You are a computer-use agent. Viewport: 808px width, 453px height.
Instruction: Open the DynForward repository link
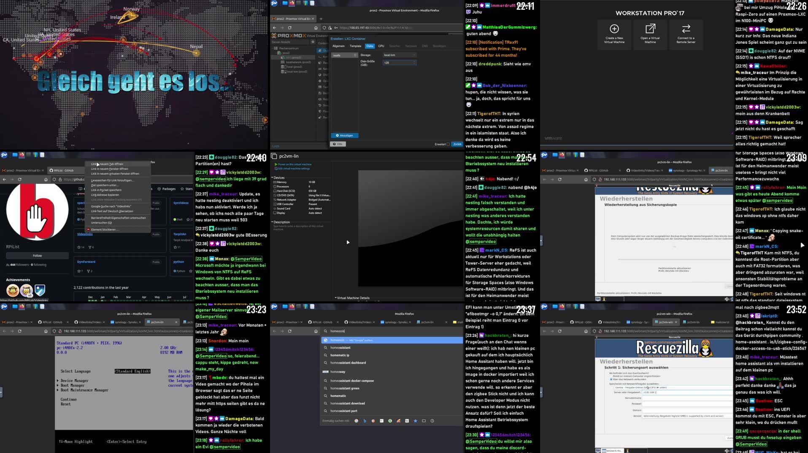click(x=86, y=262)
